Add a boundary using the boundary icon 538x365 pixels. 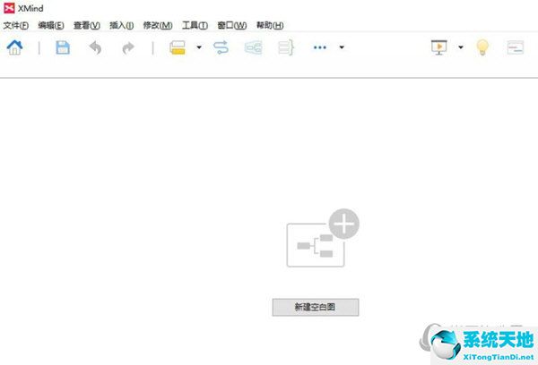click(254, 47)
